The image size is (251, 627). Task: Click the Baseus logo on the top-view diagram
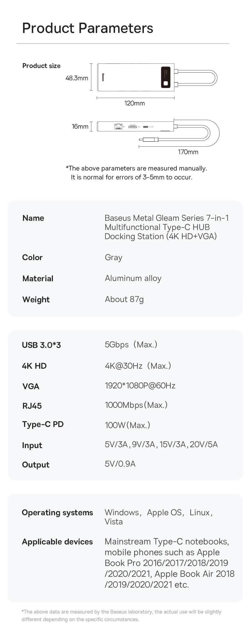[x=103, y=77]
